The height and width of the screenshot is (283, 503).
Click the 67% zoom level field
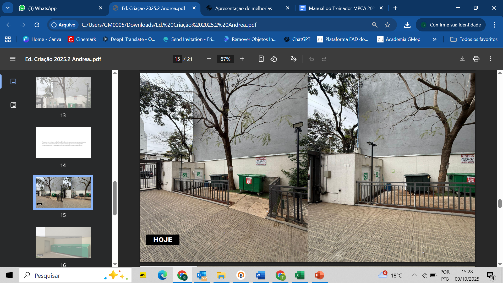[225, 59]
